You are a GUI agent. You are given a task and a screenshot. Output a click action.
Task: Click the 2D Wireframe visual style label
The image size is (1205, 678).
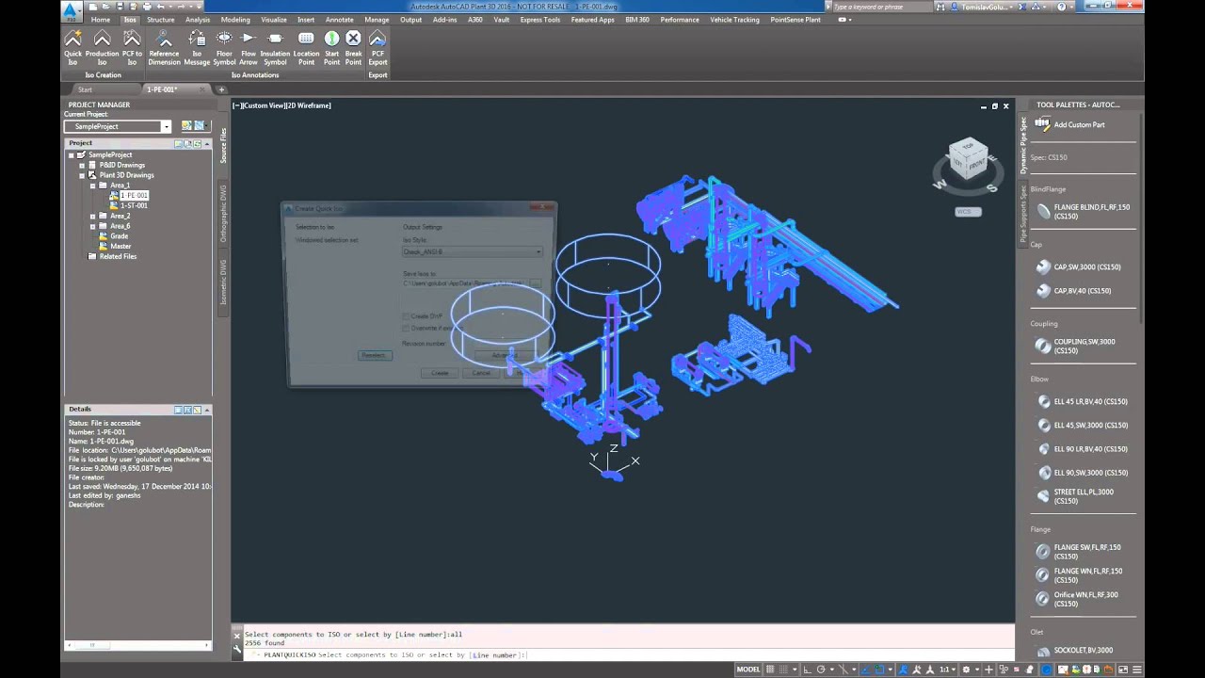point(308,105)
